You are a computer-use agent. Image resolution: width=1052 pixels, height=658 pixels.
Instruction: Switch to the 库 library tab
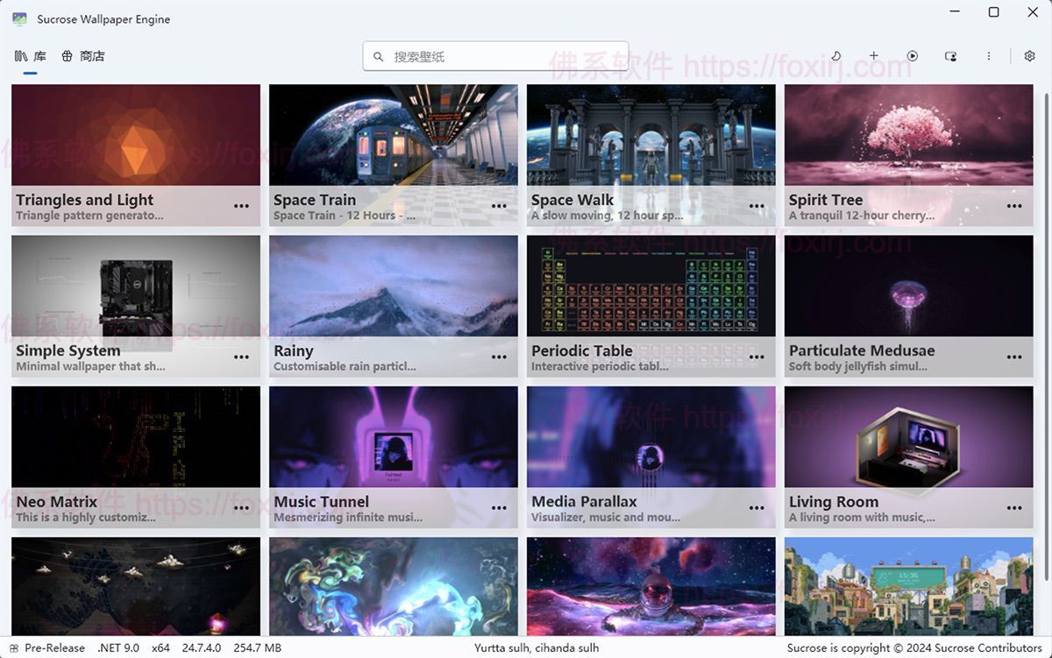tap(31, 56)
